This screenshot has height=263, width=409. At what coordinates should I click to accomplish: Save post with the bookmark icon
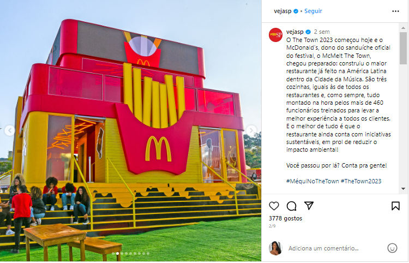pyautogui.click(x=395, y=206)
